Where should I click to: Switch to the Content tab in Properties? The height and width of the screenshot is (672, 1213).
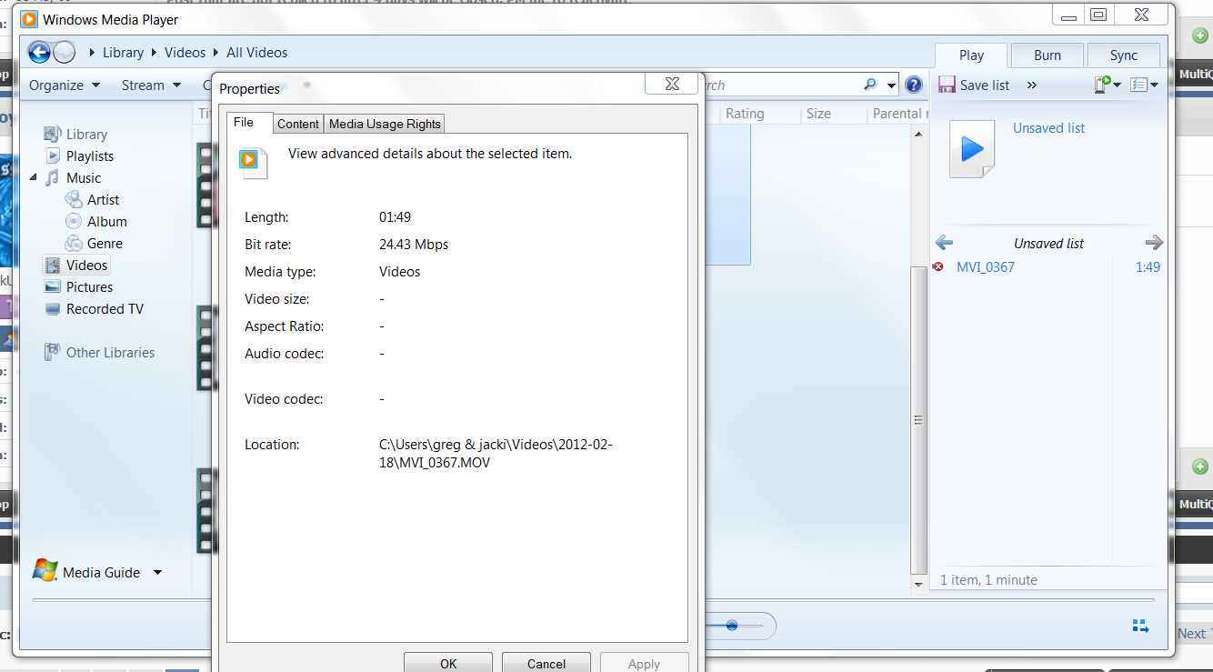point(298,124)
